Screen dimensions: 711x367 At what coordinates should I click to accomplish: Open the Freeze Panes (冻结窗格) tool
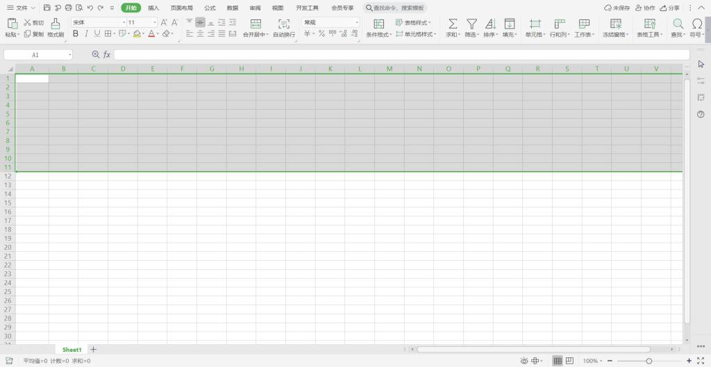click(x=615, y=24)
